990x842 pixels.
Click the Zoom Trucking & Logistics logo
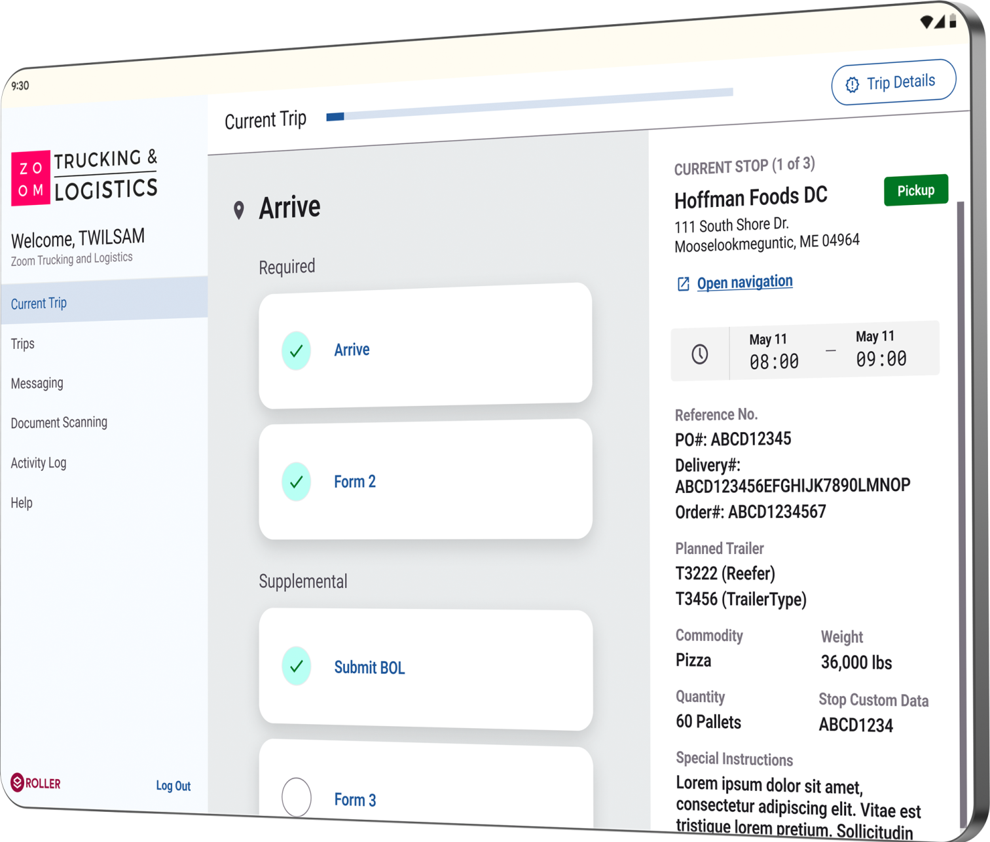pyautogui.click(x=84, y=177)
